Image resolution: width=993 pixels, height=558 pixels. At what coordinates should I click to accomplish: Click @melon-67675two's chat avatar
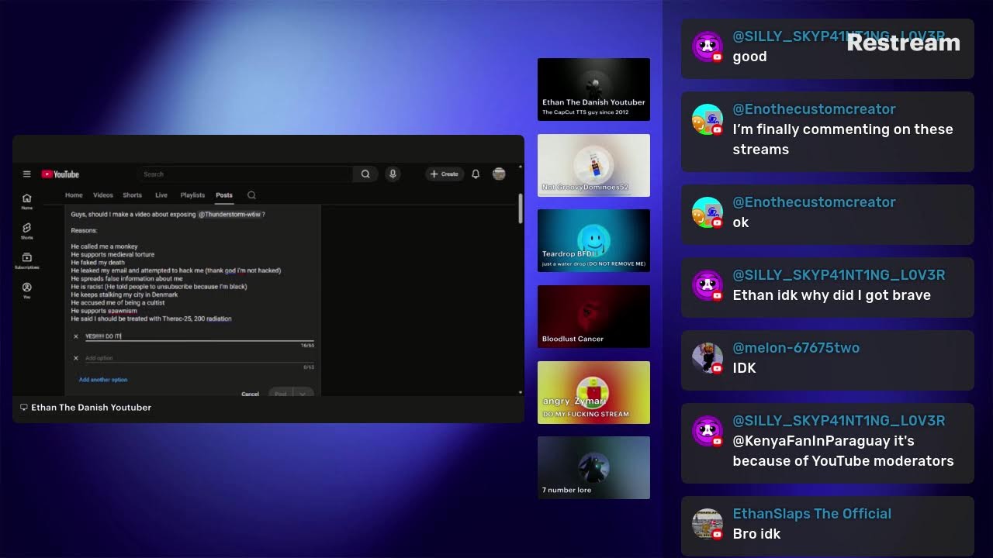707,358
